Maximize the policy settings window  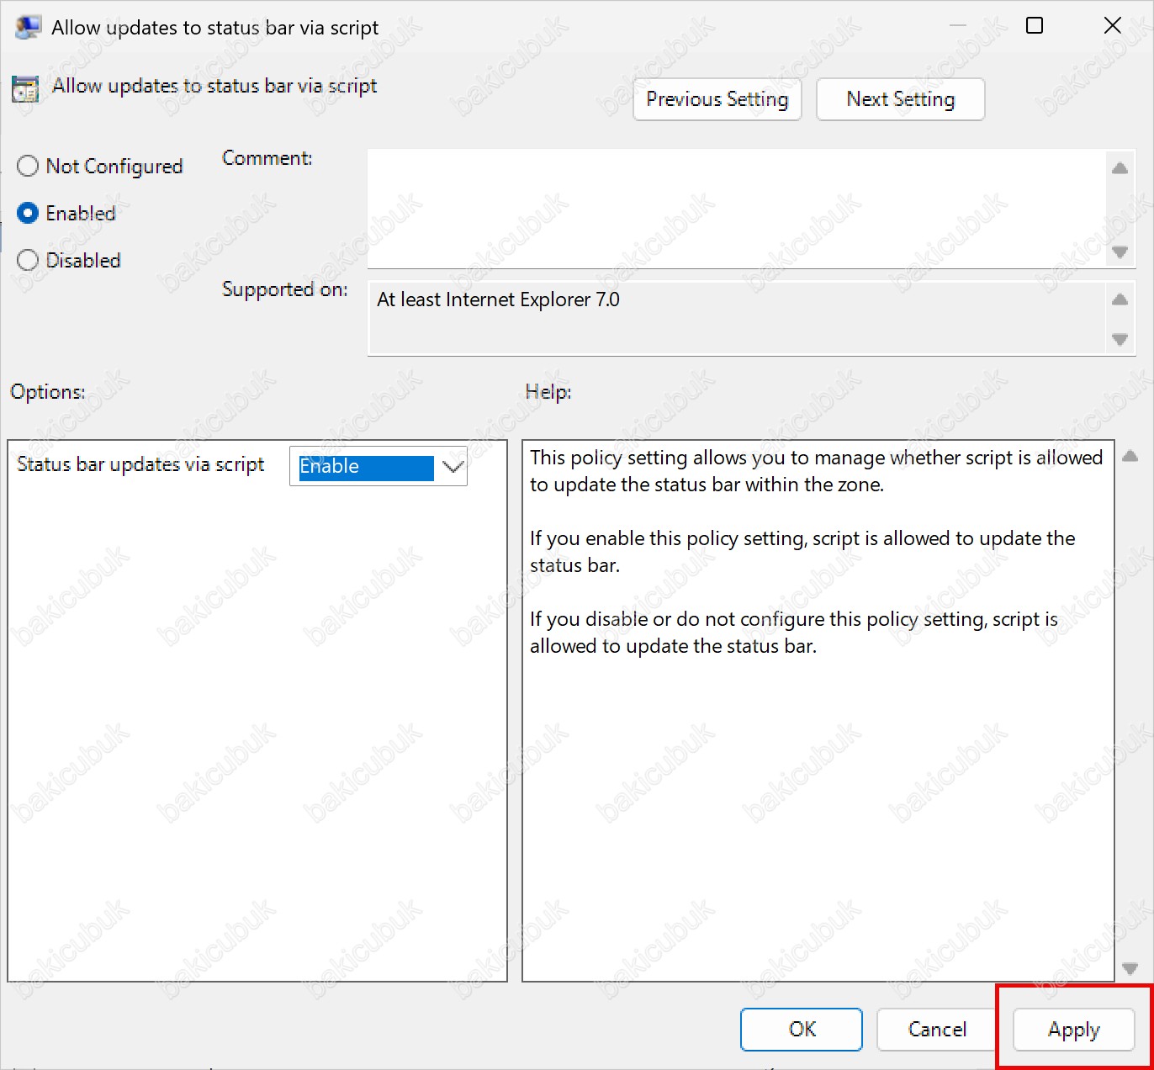coord(1035,26)
